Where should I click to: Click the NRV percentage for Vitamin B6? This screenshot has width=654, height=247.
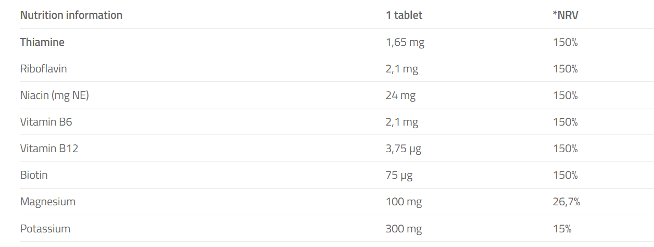tap(565, 122)
